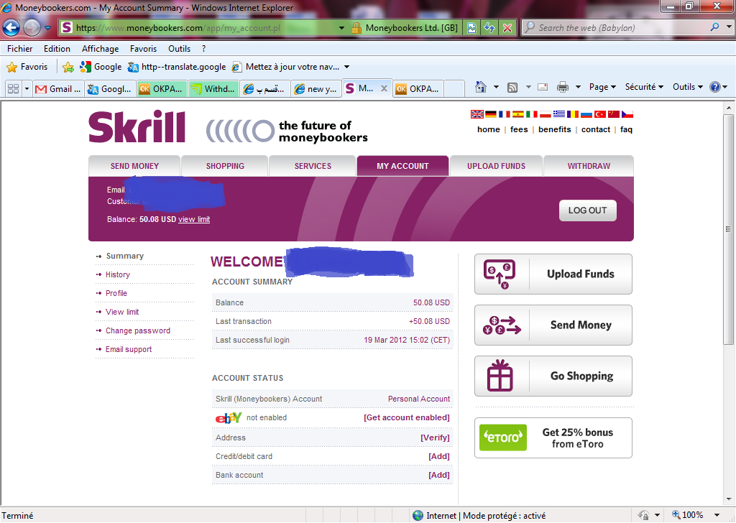Click the Favoris star button
The height and width of the screenshot is (523, 736).
27,67
